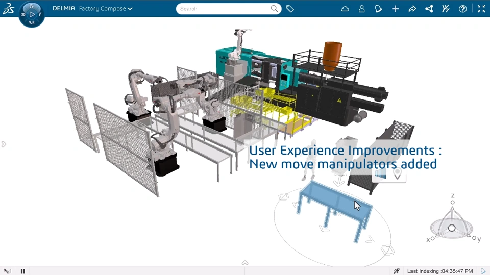Expand the DELMIA Factory Compose dropdown
Image resolution: width=490 pixels, height=275 pixels.
[130, 9]
